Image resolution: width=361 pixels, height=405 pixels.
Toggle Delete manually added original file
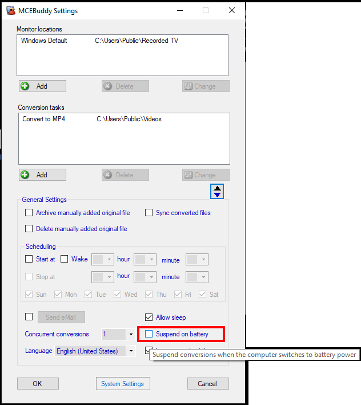pyautogui.click(x=29, y=229)
